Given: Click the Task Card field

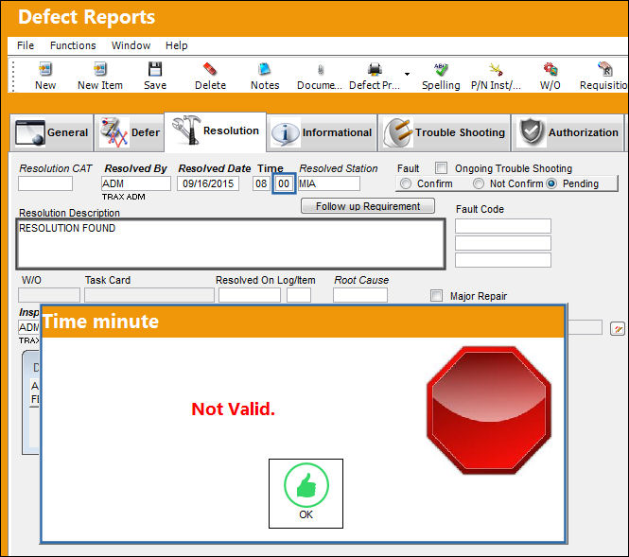Looking at the screenshot, I should (x=149, y=295).
